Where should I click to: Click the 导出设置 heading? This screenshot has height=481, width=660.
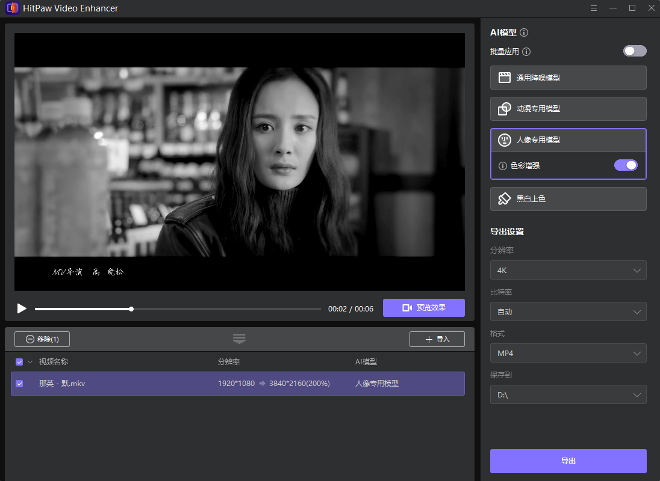point(507,231)
